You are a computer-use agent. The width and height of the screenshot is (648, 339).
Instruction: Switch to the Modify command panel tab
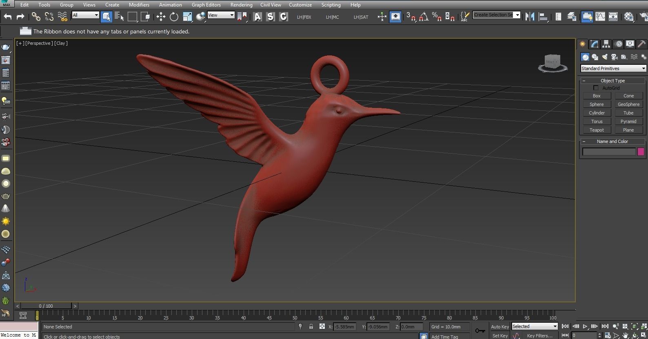click(x=594, y=44)
